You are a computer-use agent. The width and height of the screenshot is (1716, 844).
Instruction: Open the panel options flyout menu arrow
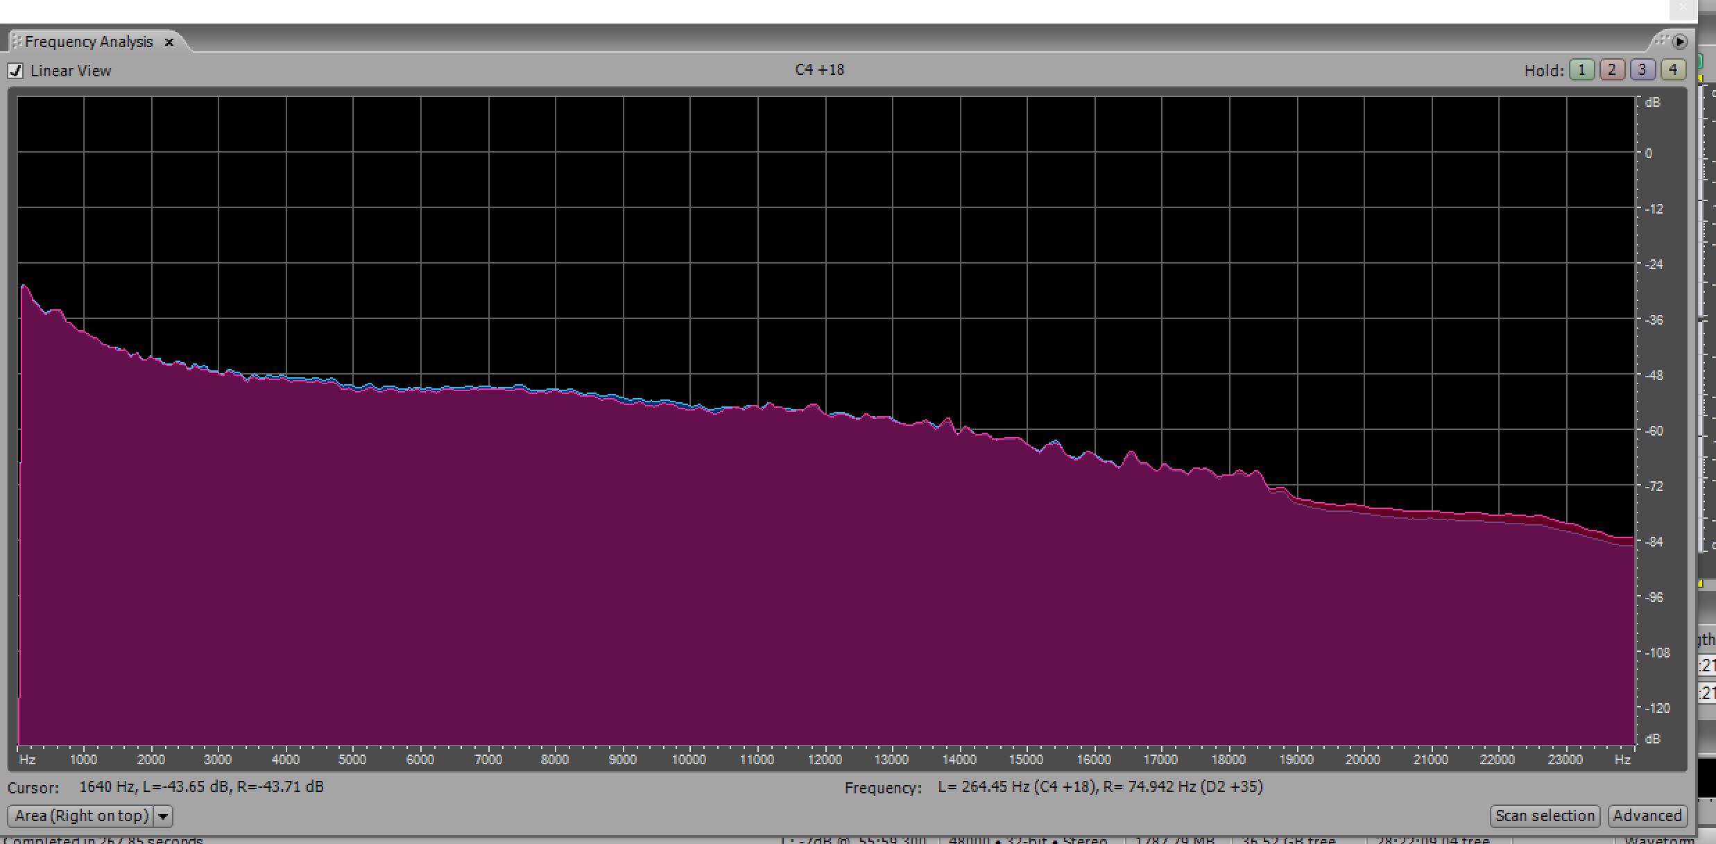click(x=1679, y=42)
